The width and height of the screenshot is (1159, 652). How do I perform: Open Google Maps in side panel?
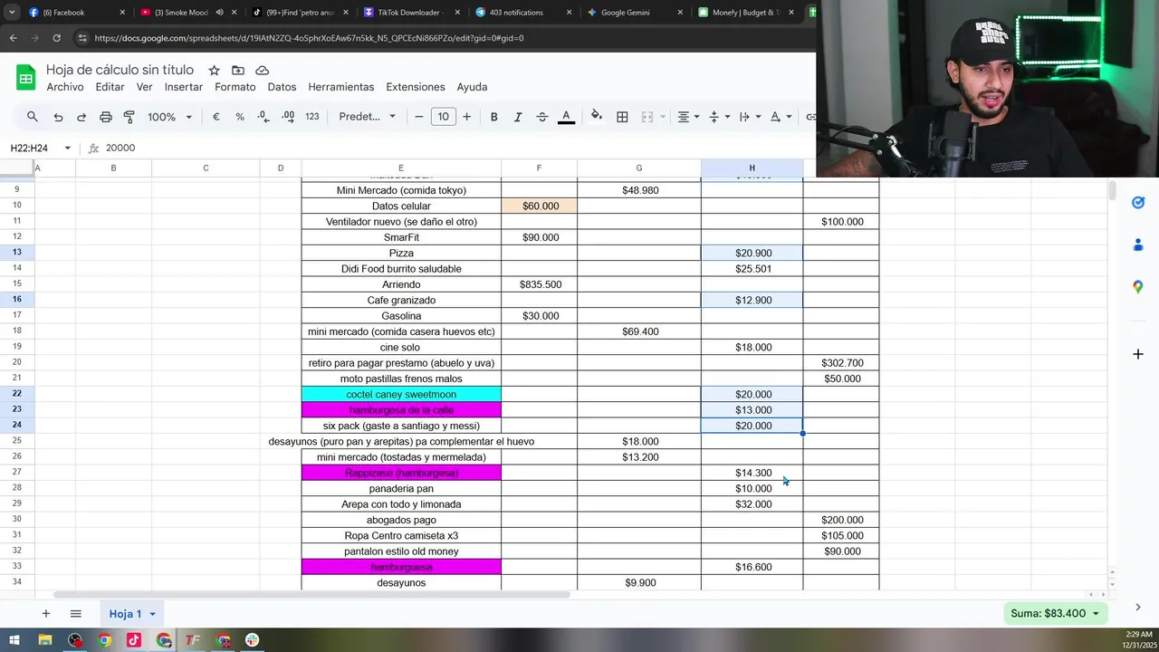coord(1138,287)
